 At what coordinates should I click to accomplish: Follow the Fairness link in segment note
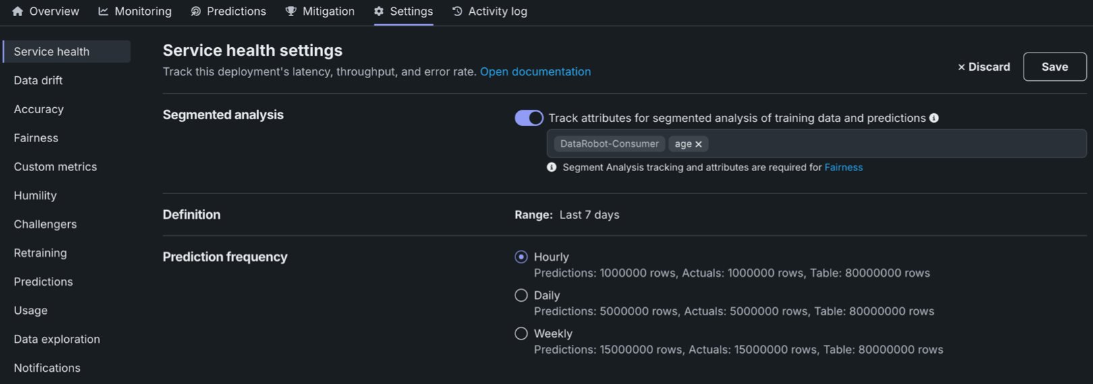843,167
